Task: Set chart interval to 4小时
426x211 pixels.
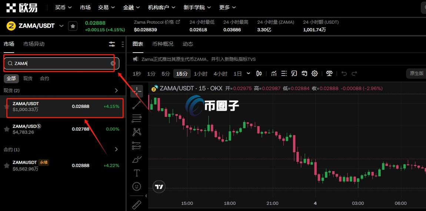Action: pyautogui.click(x=220, y=74)
